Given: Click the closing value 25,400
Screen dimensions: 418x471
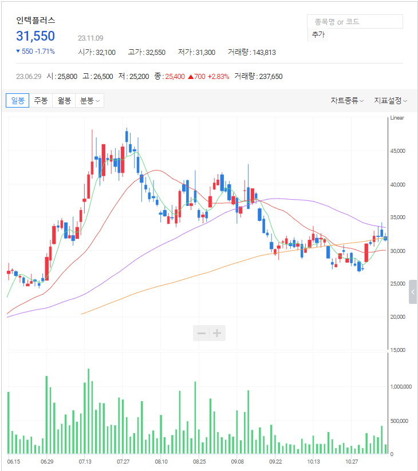Looking at the screenshot, I should (175, 77).
